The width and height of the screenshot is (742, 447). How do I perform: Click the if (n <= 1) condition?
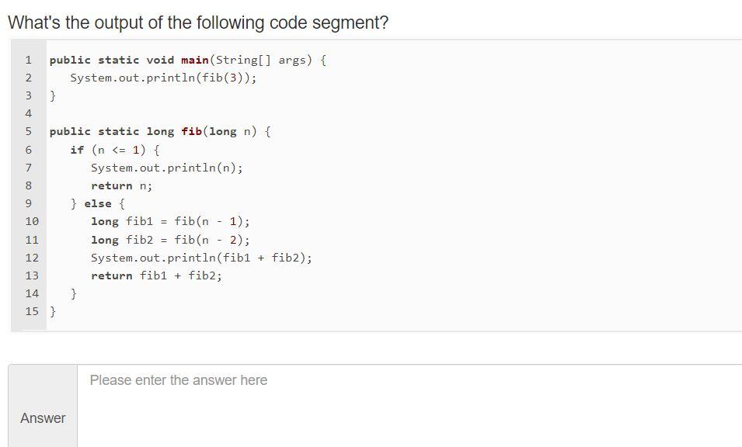[x=115, y=149]
